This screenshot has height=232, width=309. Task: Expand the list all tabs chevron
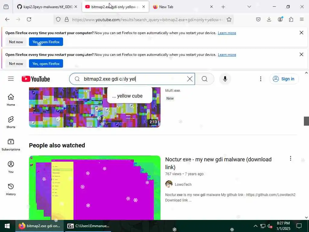[249, 7]
